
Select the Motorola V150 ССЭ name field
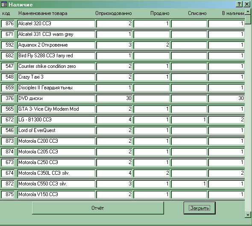click(x=56, y=194)
